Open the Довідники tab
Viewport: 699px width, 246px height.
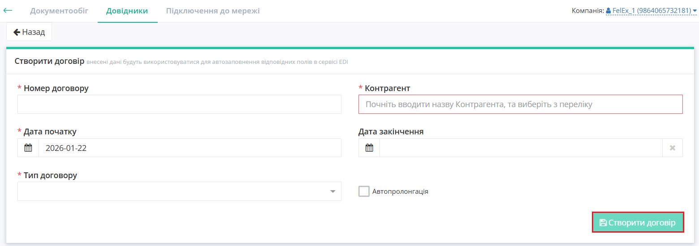click(127, 11)
